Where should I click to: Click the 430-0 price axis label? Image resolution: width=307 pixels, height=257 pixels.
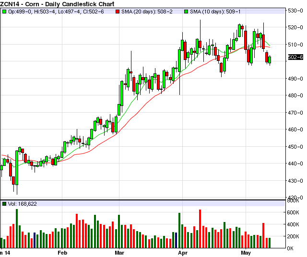295,181
